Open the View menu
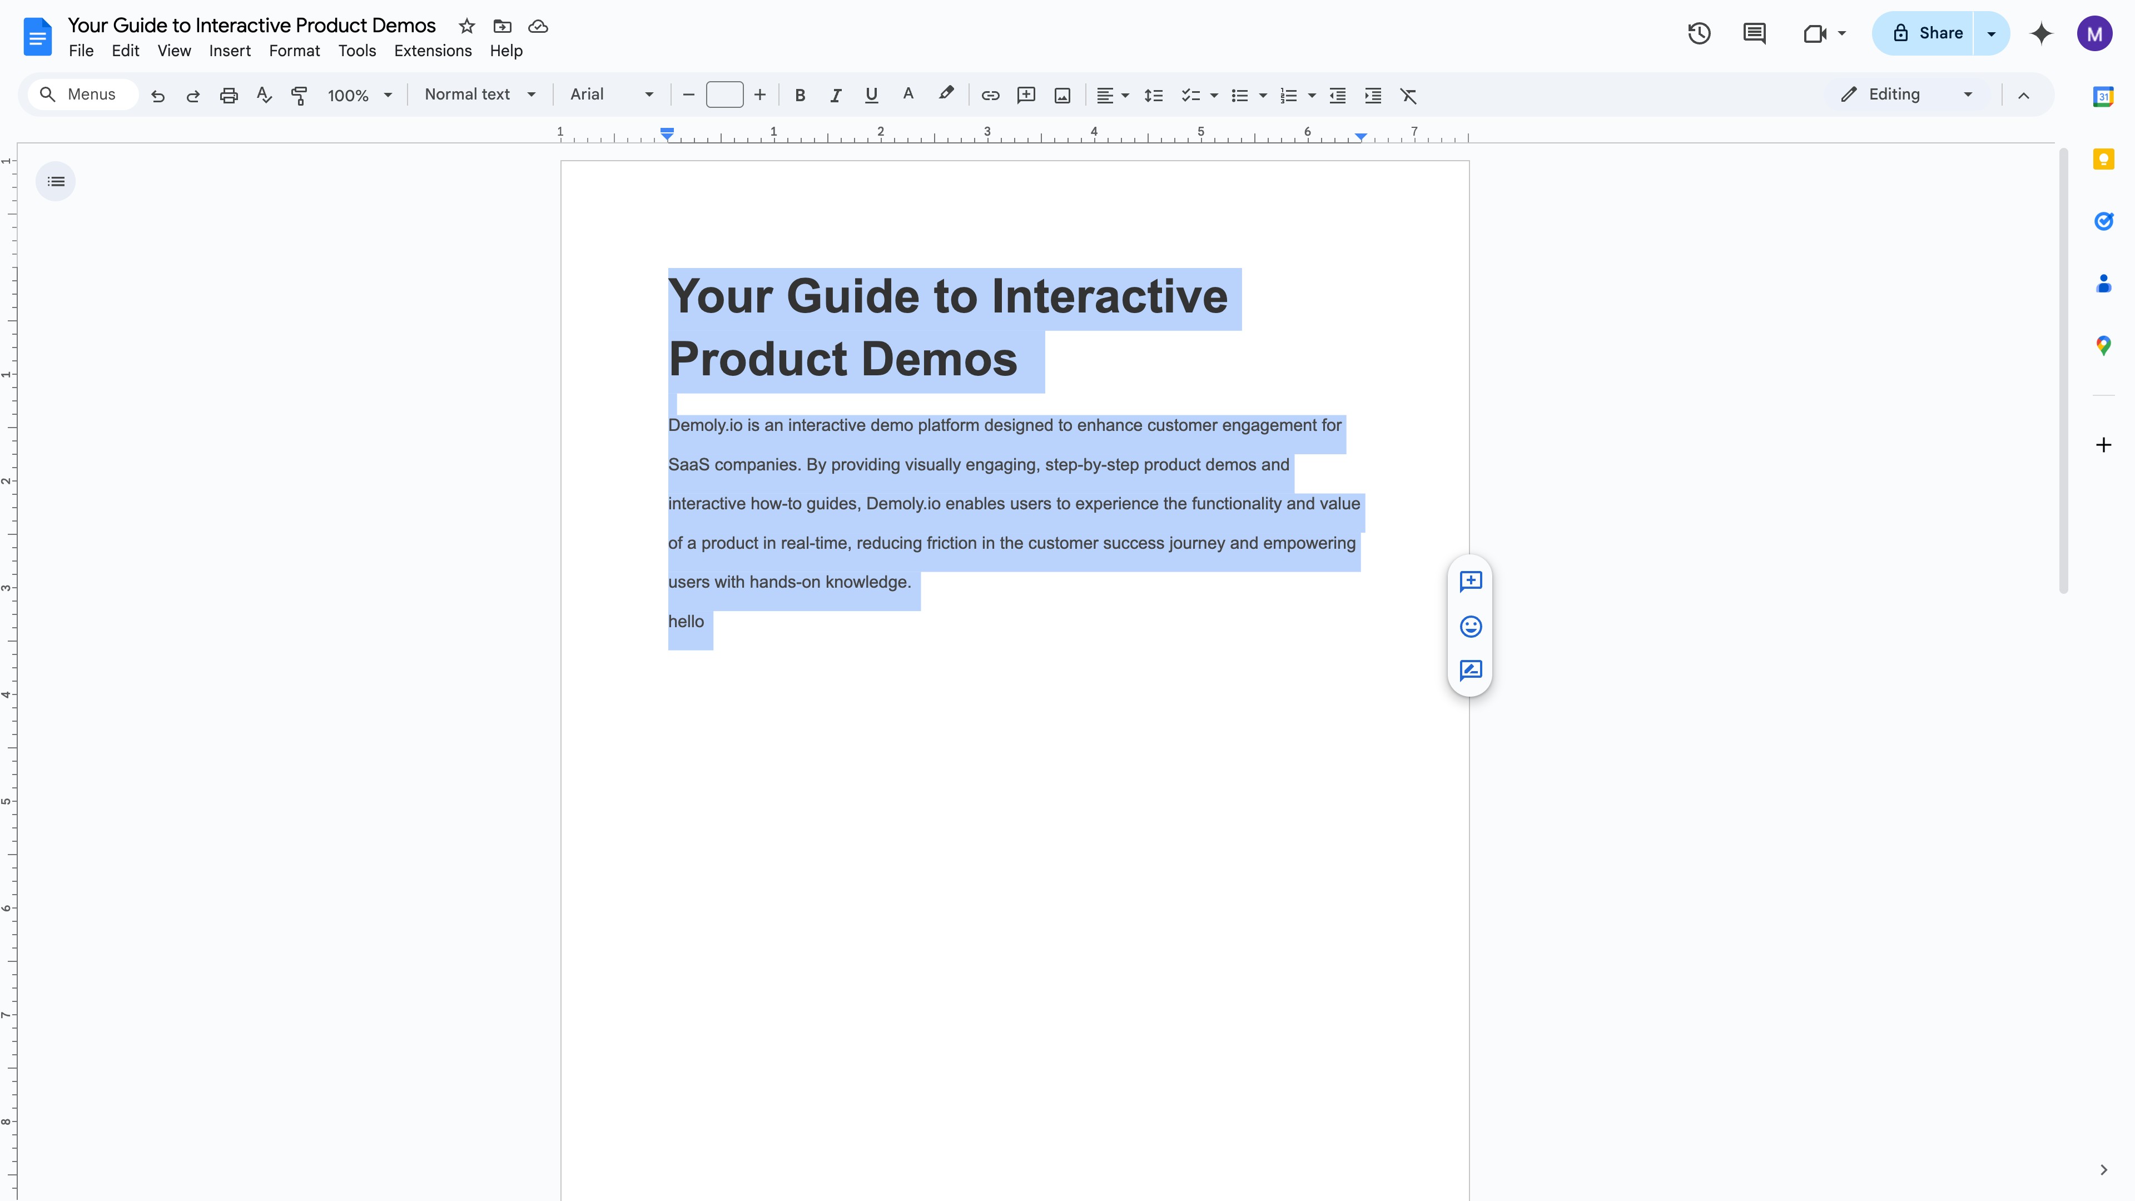This screenshot has height=1201, width=2135. [x=174, y=51]
